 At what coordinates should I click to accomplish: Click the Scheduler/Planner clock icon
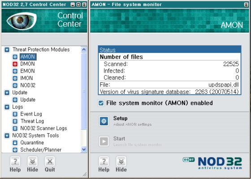[15, 150]
